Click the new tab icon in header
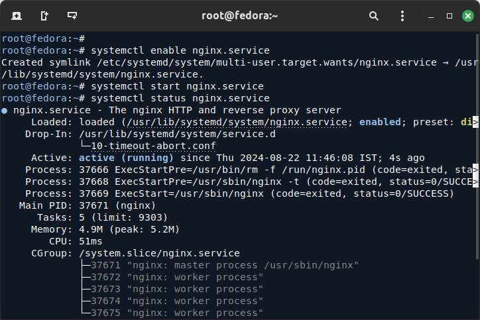The image size is (480, 320). click(x=44, y=16)
